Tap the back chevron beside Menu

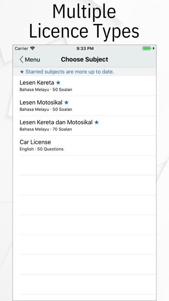[x=22, y=60]
